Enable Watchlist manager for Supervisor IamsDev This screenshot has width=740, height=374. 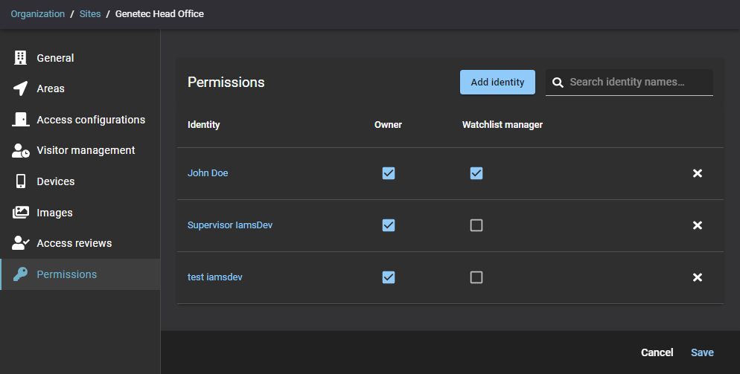[x=476, y=225]
